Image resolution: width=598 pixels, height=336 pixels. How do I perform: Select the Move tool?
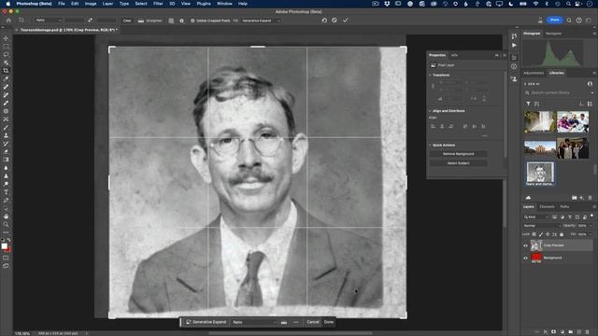[6, 38]
